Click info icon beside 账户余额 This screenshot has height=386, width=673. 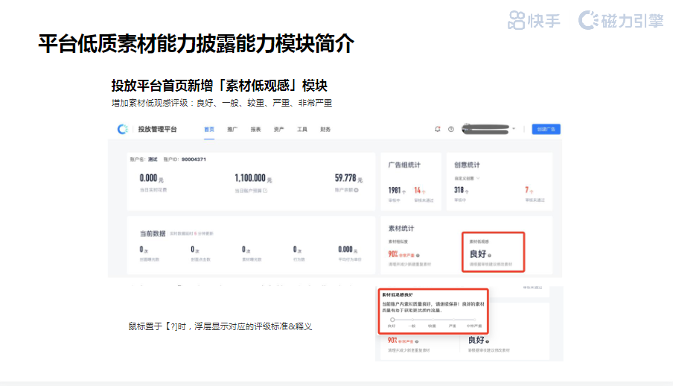pyautogui.click(x=357, y=190)
